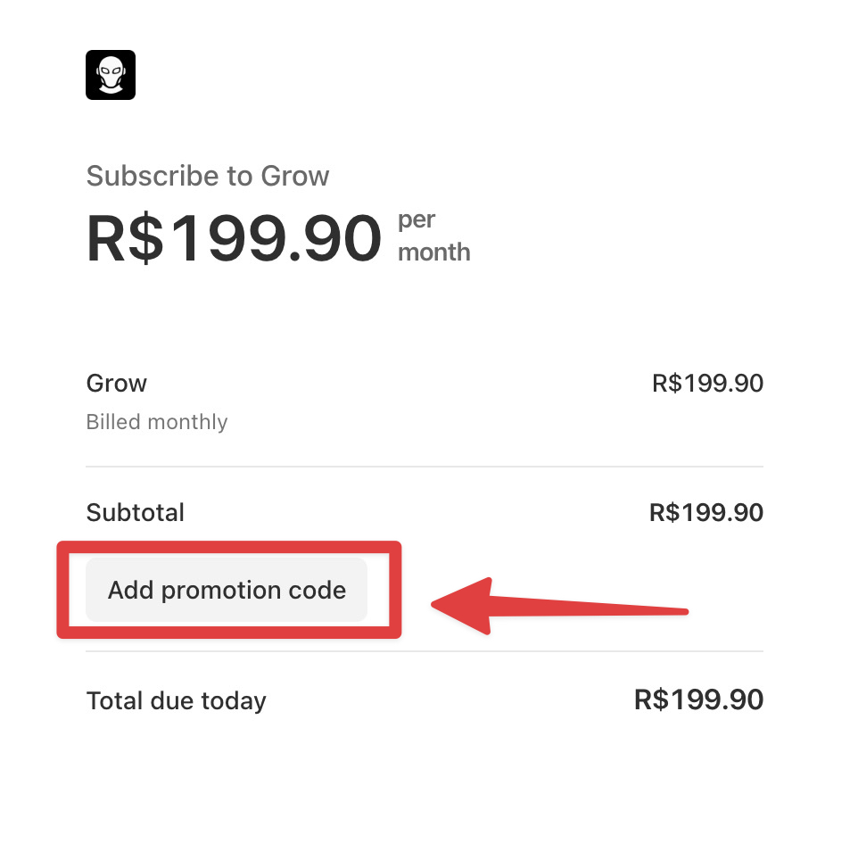
Task: Click inside the red highlight rectangle
Action: 226,590
